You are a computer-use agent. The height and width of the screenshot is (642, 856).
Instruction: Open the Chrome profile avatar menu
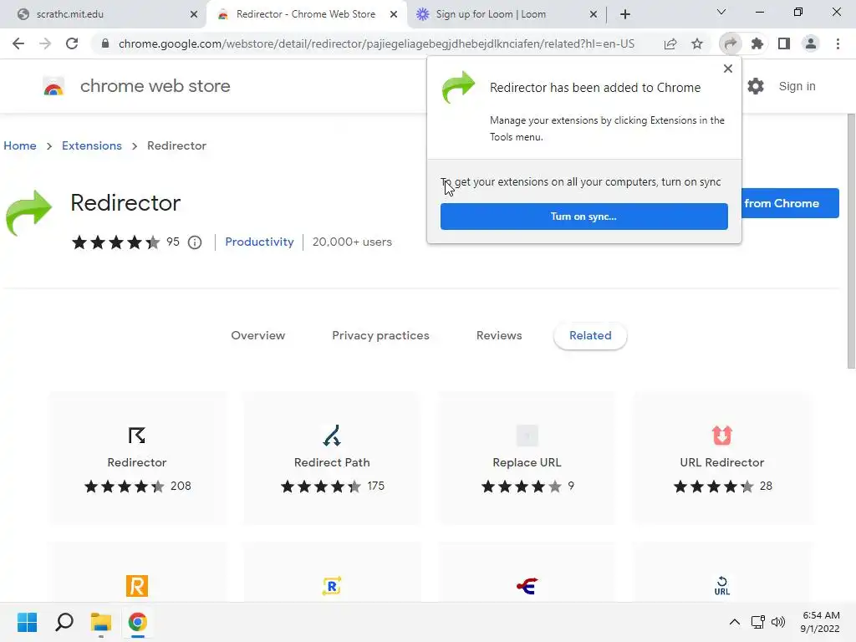[811, 43]
